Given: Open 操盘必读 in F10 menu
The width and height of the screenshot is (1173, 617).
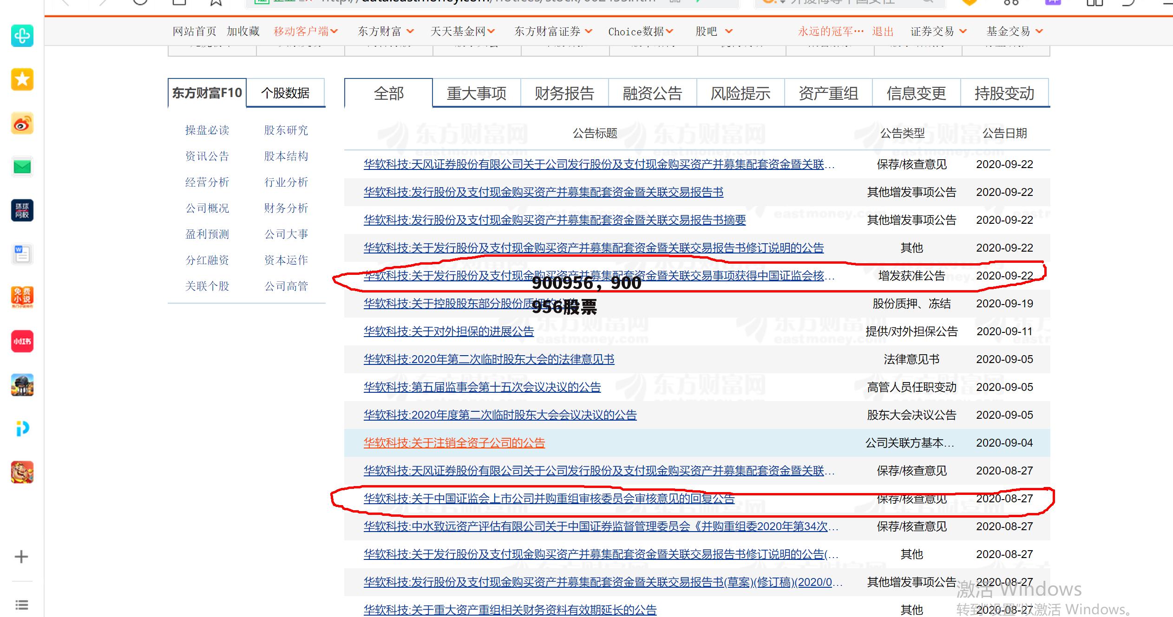Looking at the screenshot, I should tap(207, 130).
